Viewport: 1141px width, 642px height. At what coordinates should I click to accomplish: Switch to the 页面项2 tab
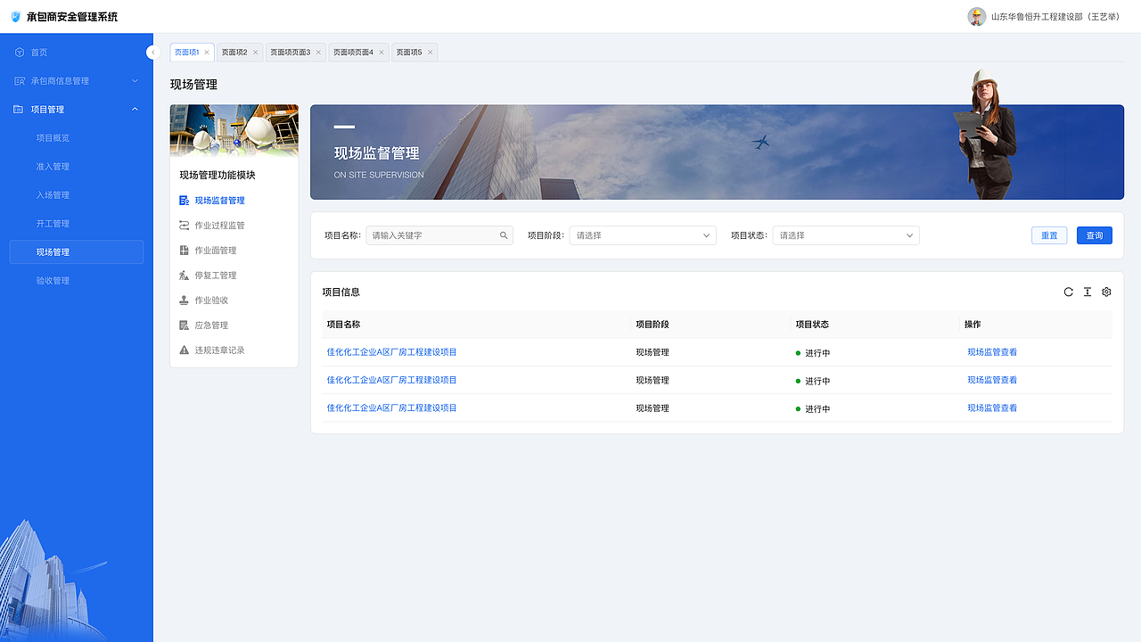pyautogui.click(x=235, y=52)
